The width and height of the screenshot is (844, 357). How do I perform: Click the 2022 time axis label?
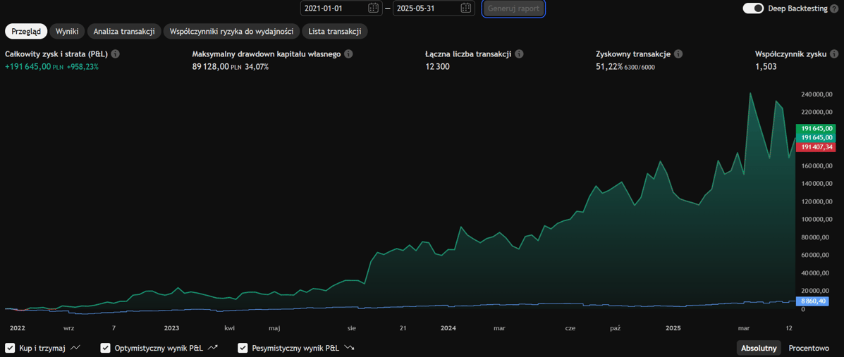pyautogui.click(x=18, y=327)
